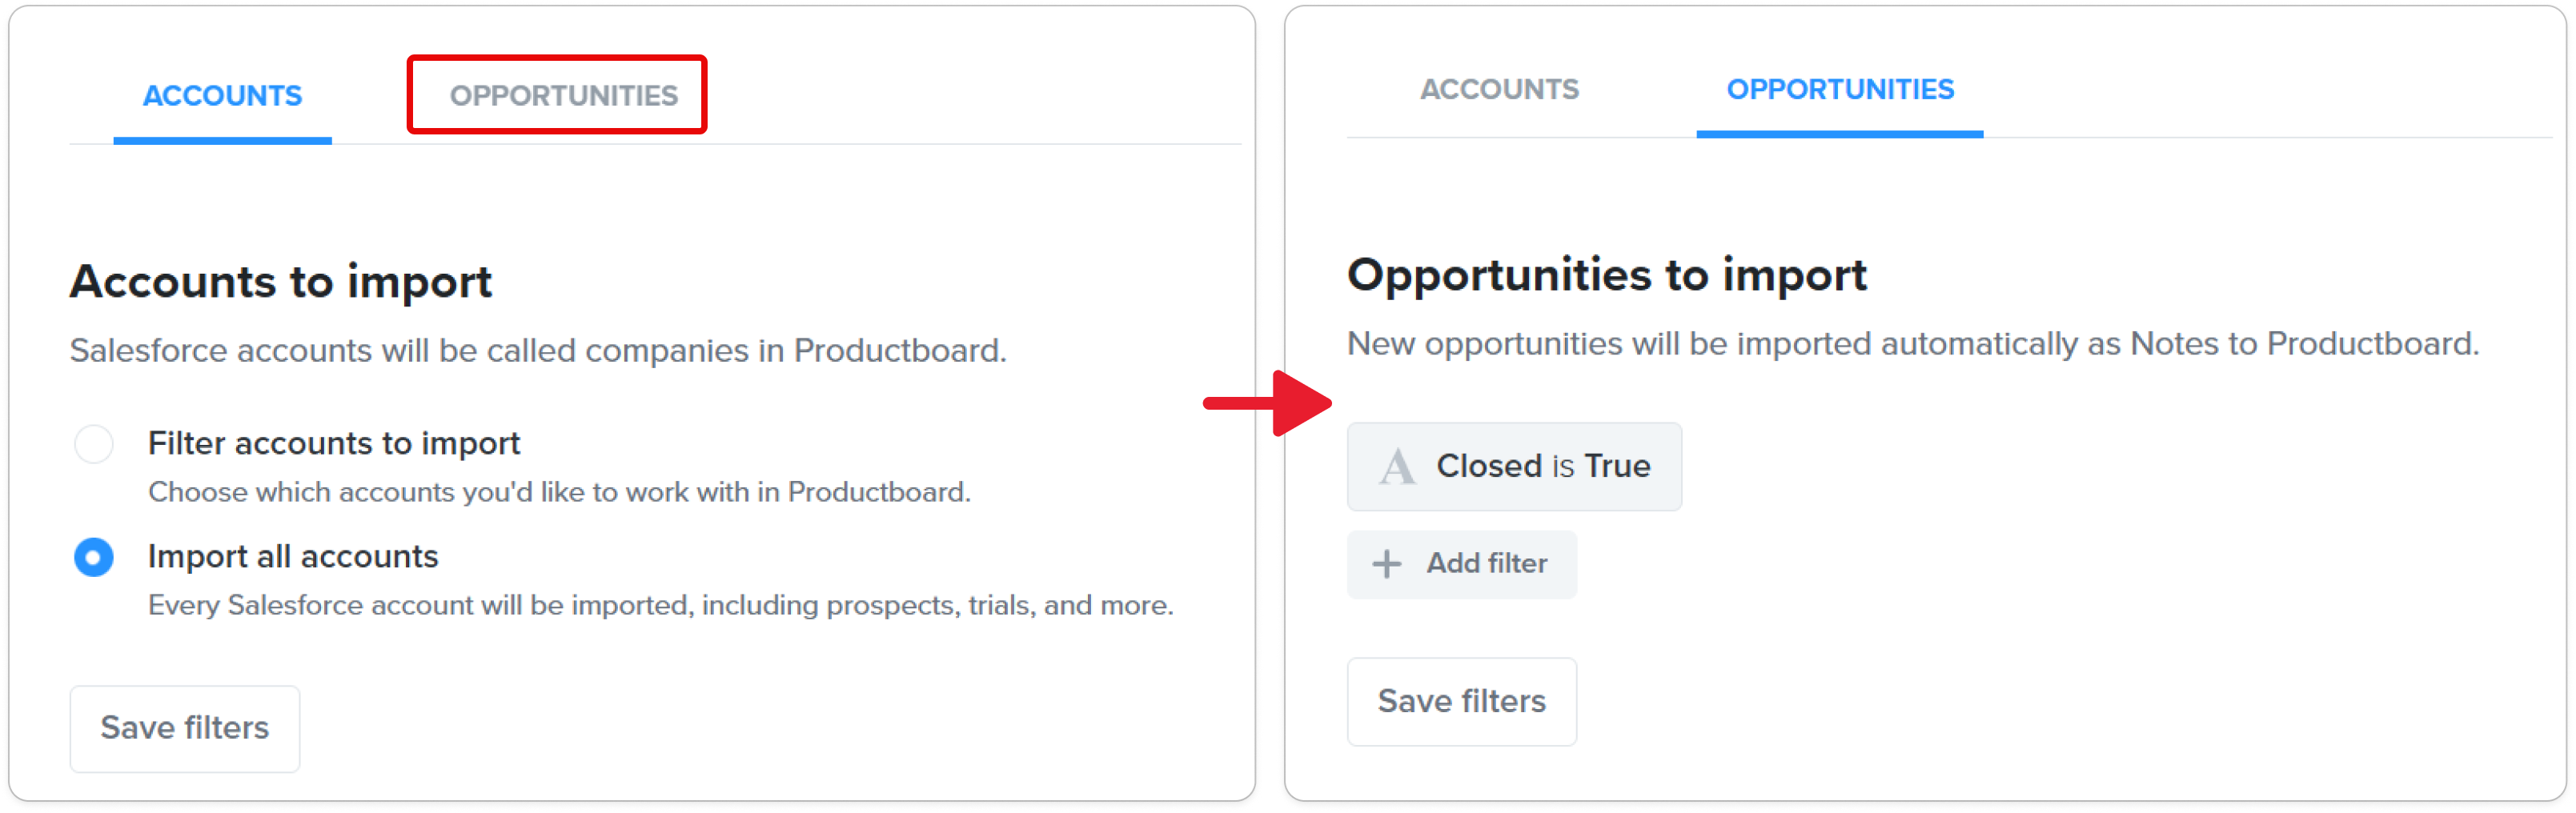
Task: Click the active Opportunities tab in right panel
Action: pyautogui.click(x=1839, y=90)
